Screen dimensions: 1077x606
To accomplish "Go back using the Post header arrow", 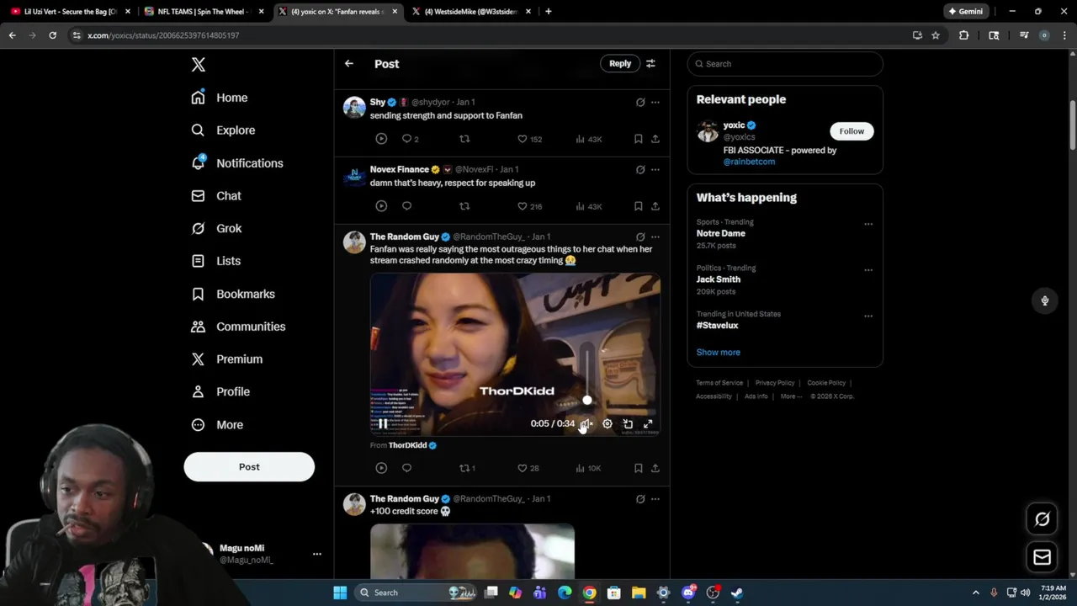I will pyautogui.click(x=349, y=64).
